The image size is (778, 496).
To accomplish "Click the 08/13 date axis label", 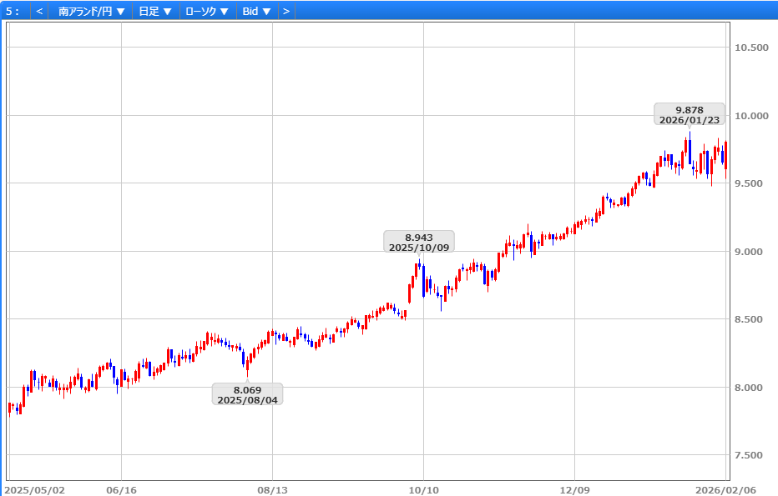I will pos(272,489).
